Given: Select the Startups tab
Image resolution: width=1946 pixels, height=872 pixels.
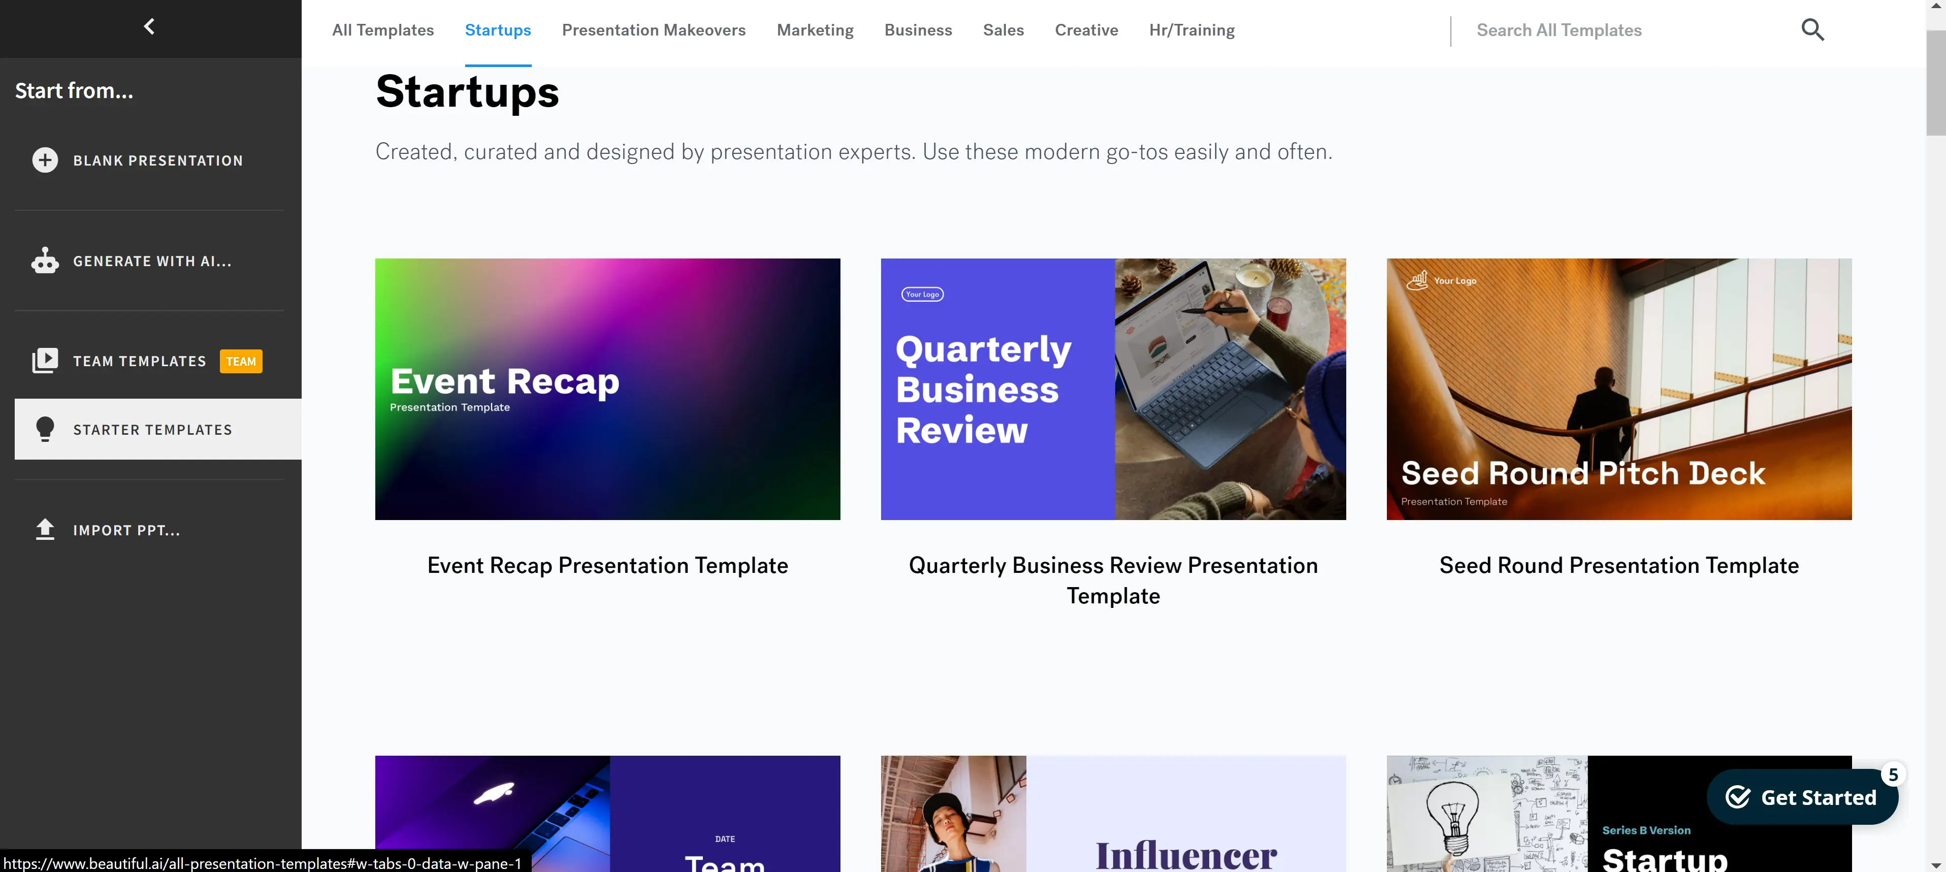Looking at the screenshot, I should (498, 31).
